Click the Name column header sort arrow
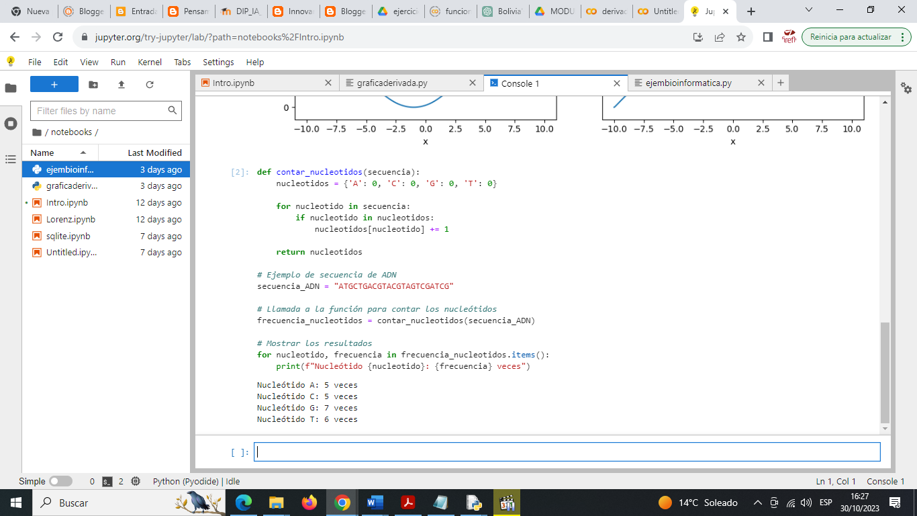The image size is (917, 516). pyautogui.click(x=83, y=153)
